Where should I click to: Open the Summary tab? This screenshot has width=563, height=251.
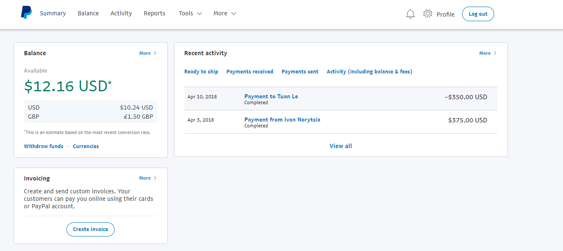[x=53, y=13]
